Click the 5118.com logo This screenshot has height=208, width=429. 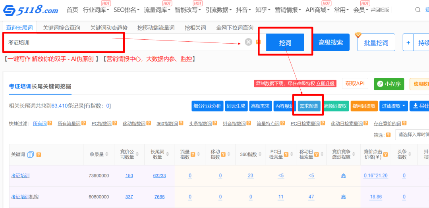tap(30, 10)
